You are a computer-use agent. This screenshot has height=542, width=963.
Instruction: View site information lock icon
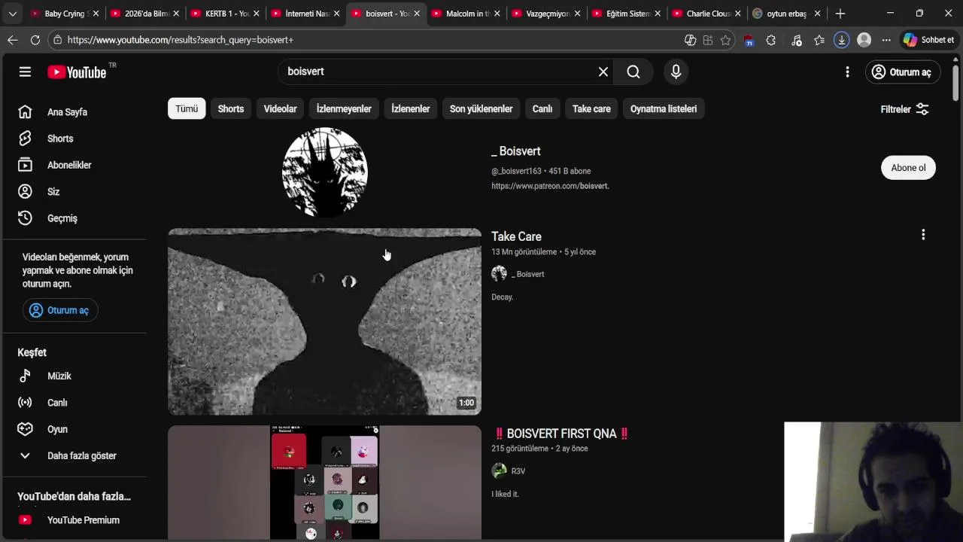coord(57,40)
